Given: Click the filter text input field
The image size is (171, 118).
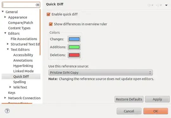Looking at the screenshot, I should coord(19,5).
